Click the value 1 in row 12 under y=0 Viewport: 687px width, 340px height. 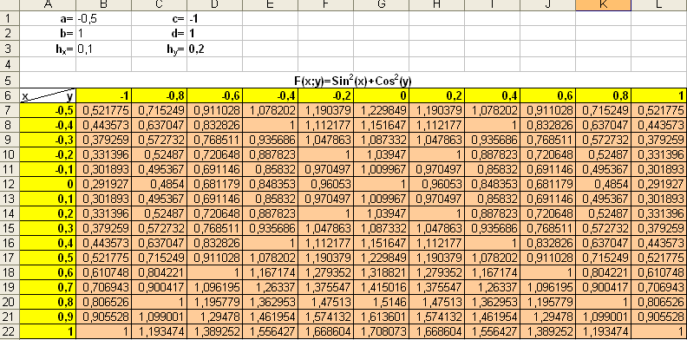point(381,184)
